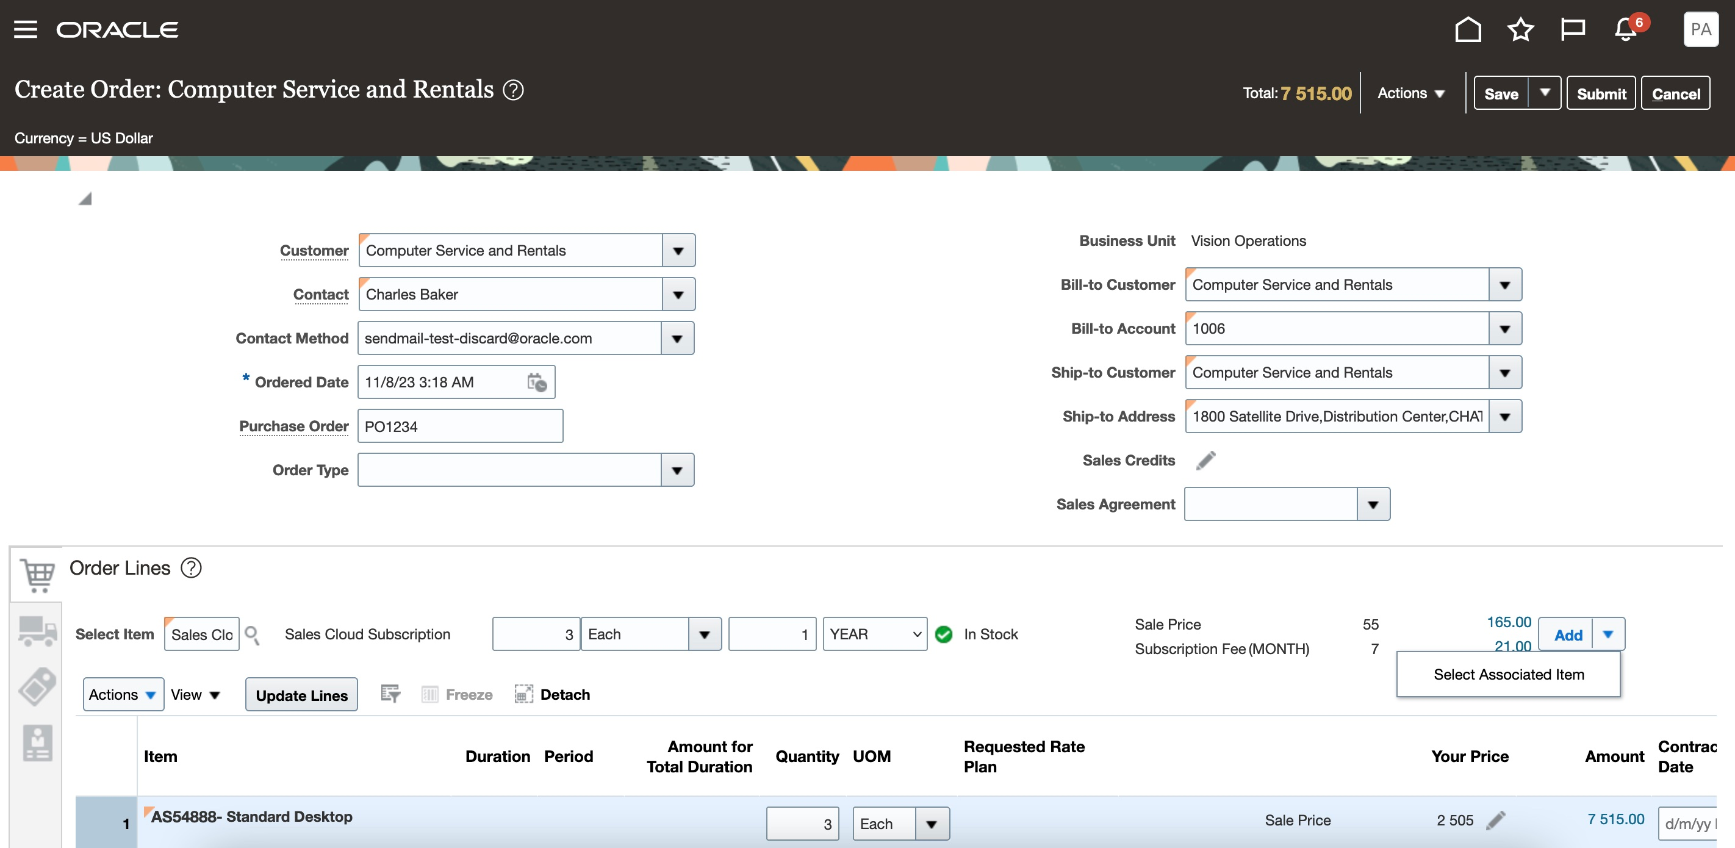Click Query By Example filter icon

(390, 694)
